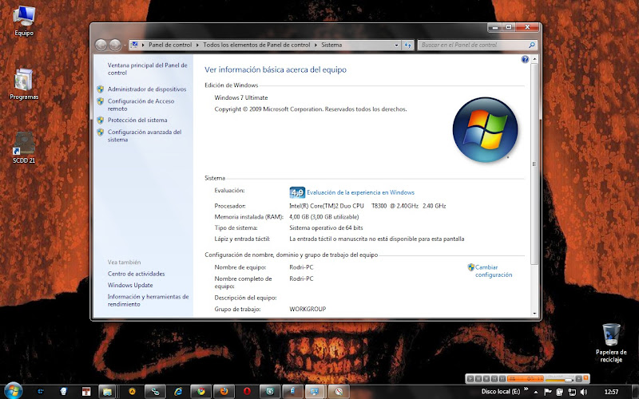Screen dimensions: 639x399
Task: Open Administrador de dispositivos
Action: tap(147, 89)
